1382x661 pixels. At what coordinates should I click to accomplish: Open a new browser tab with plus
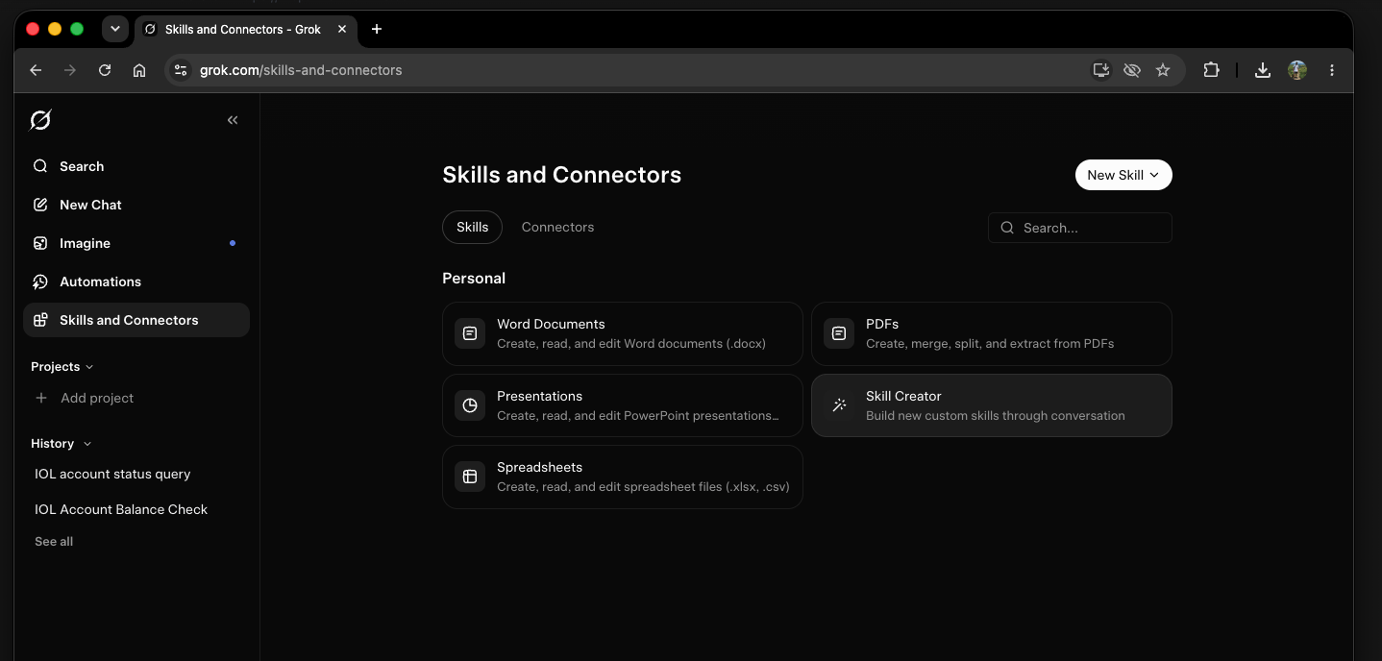(377, 29)
